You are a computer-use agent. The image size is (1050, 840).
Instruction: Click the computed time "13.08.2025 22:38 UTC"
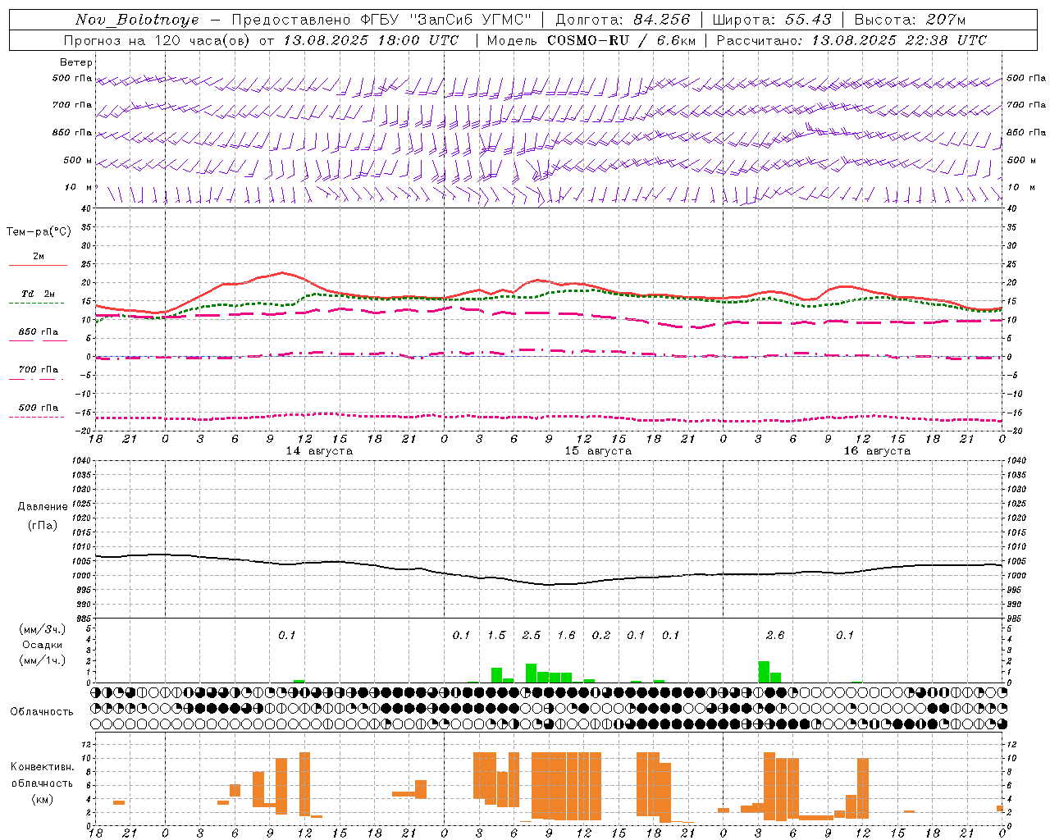(899, 40)
